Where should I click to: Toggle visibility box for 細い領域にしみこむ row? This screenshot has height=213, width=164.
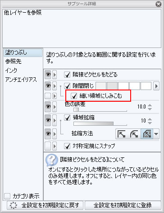coord(48,96)
